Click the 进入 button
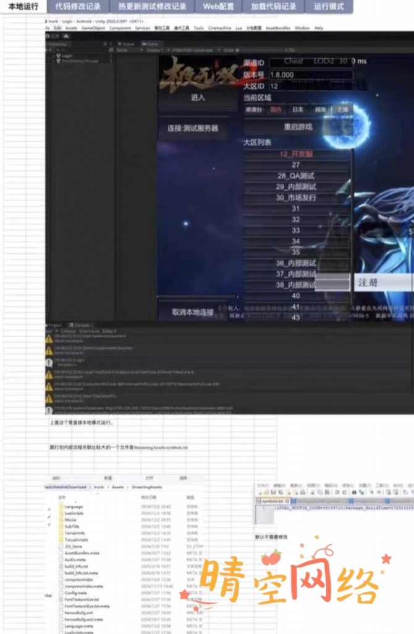Image resolution: width=414 pixels, height=634 pixels. click(x=198, y=98)
